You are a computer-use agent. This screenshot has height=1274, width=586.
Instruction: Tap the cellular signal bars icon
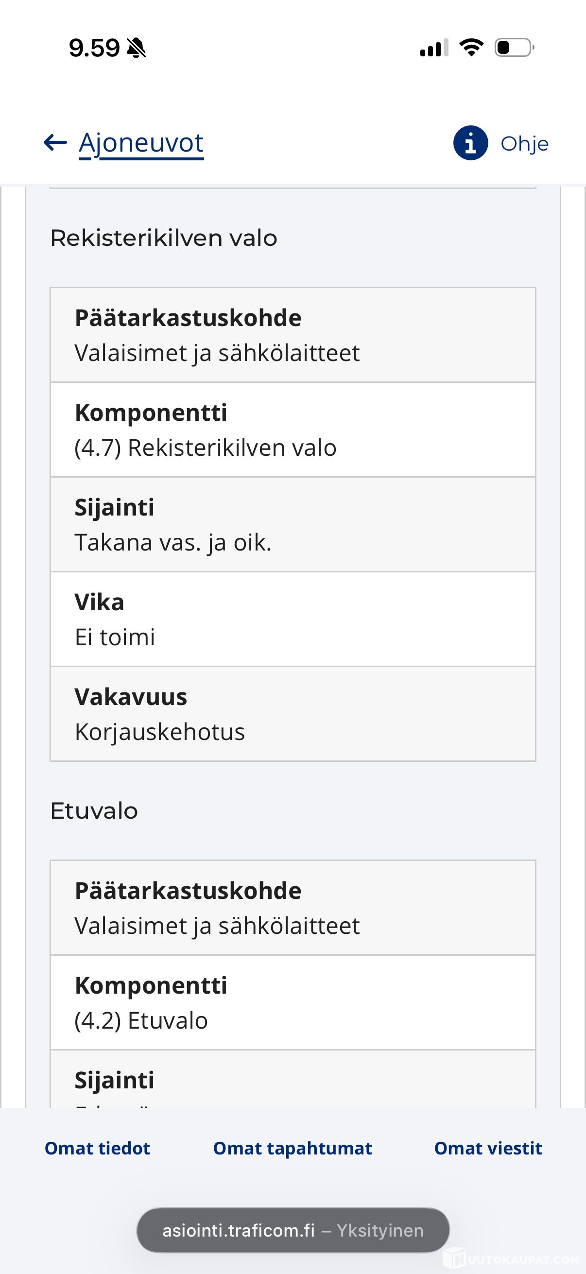pos(434,48)
